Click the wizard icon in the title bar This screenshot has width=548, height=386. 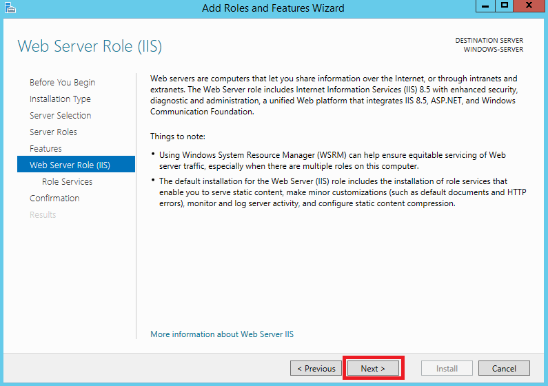[10, 8]
